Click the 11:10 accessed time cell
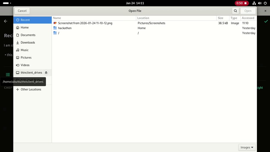The height and width of the screenshot is (152, 270). click(245, 23)
